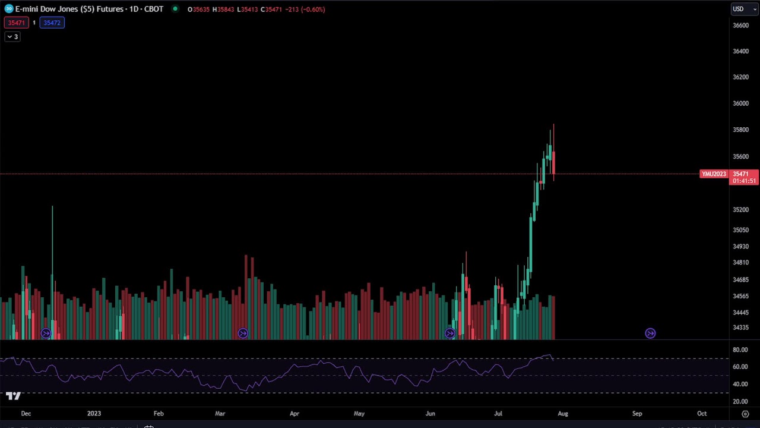The image size is (760, 428).
Task: Click the 60.00 RSI scale label
Action: 740,367
